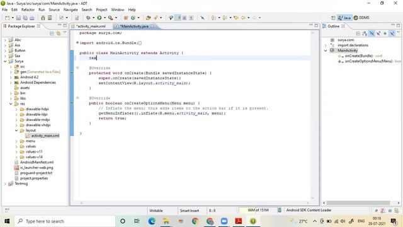Open the Project menu
The width and height of the screenshot is (403, 227).
click(101, 10)
